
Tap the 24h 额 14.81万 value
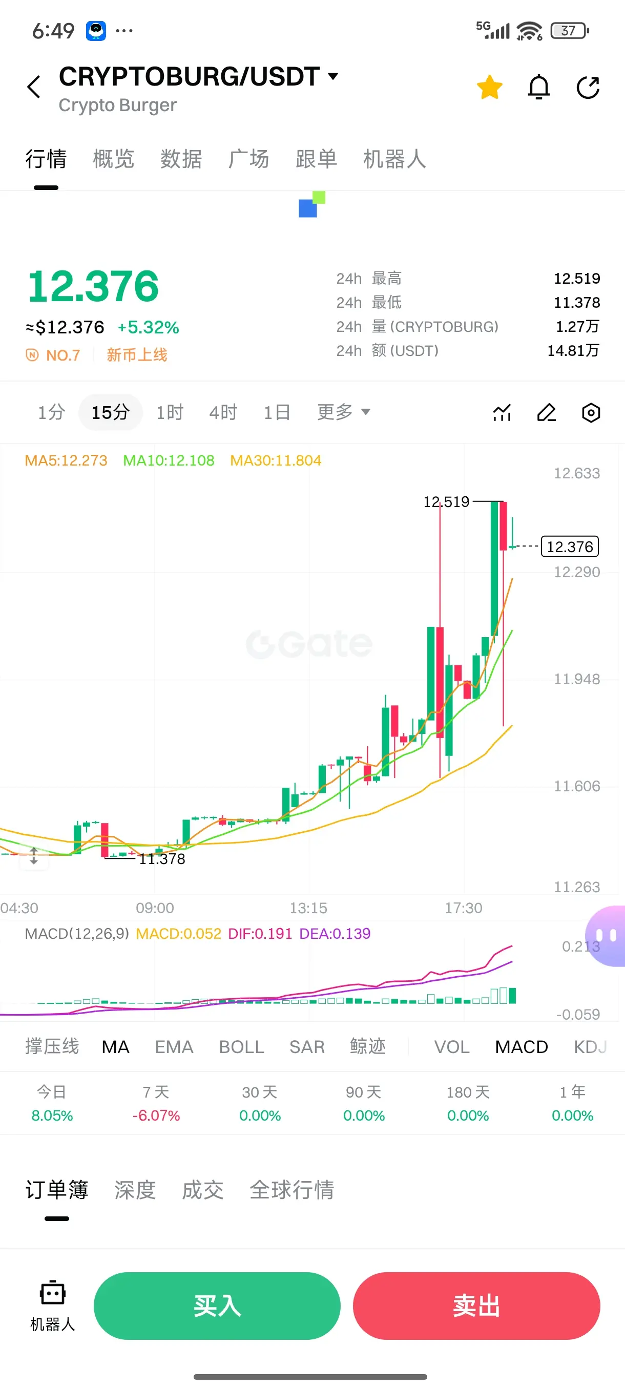pyautogui.click(x=573, y=351)
